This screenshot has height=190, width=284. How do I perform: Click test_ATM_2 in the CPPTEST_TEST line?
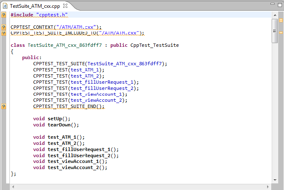pos(85,76)
